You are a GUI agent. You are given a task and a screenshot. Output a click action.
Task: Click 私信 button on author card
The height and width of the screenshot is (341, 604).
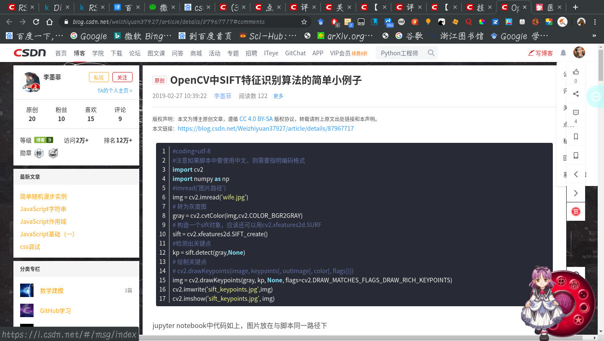click(99, 77)
